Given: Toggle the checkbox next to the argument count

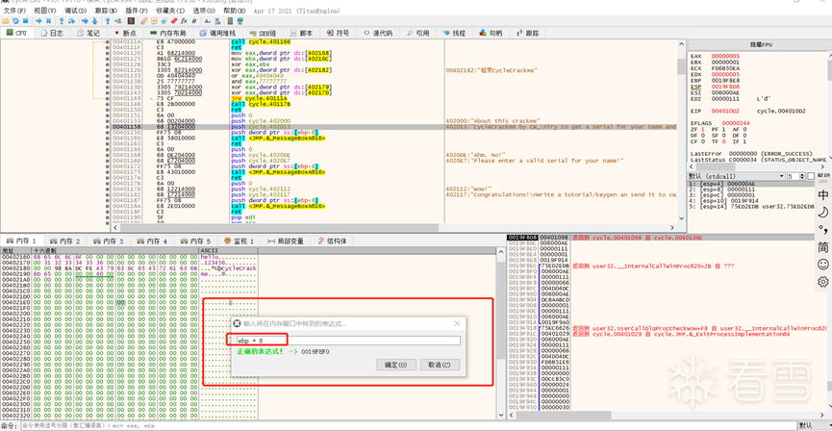Looking at the screenshot, I should [810, 176].
